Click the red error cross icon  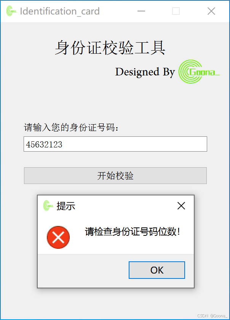click(x=58, y=237)
